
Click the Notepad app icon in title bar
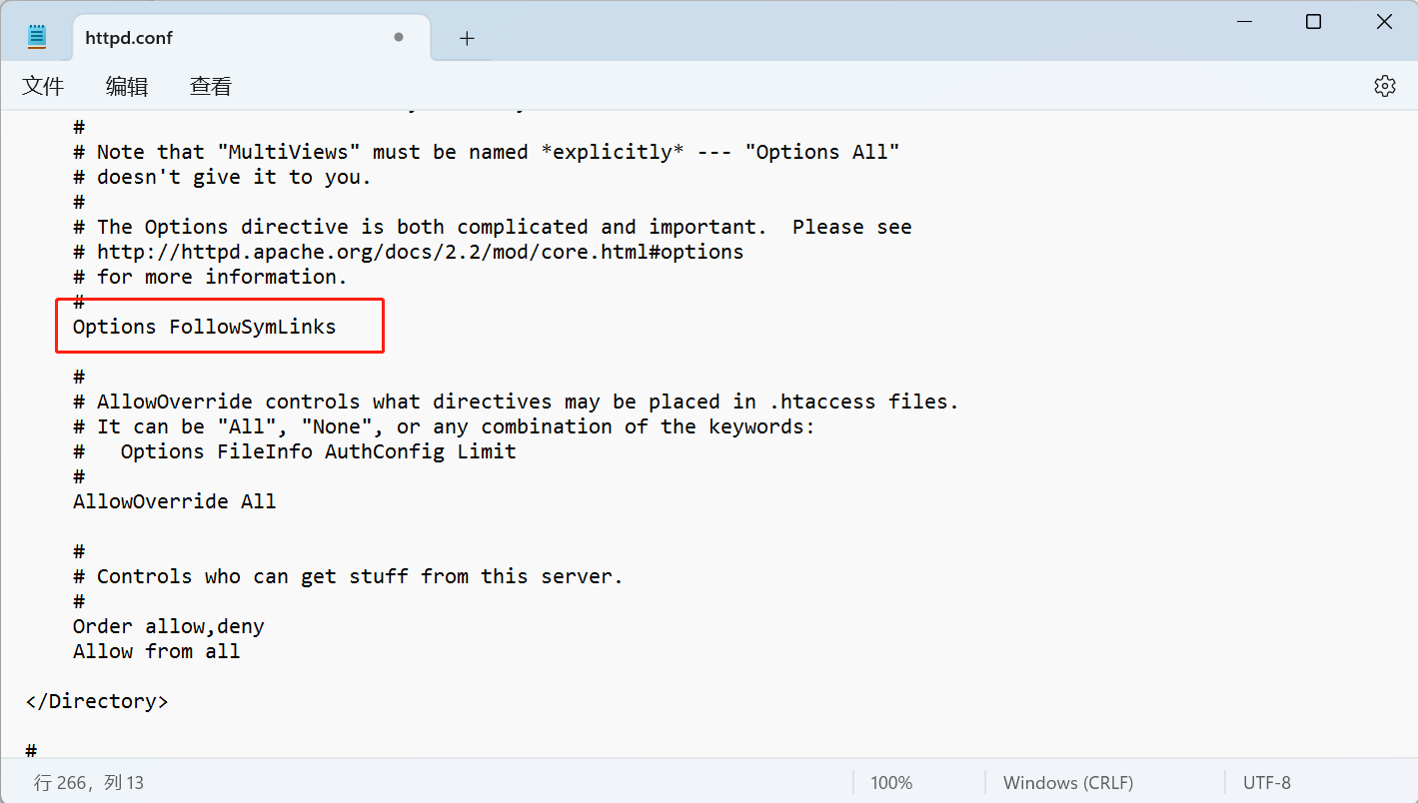37,38
